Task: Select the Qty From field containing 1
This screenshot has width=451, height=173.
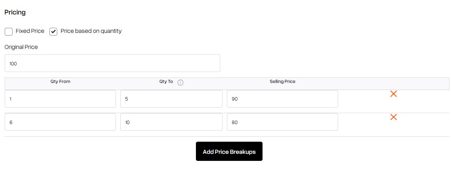Action: tap(60, 99)
